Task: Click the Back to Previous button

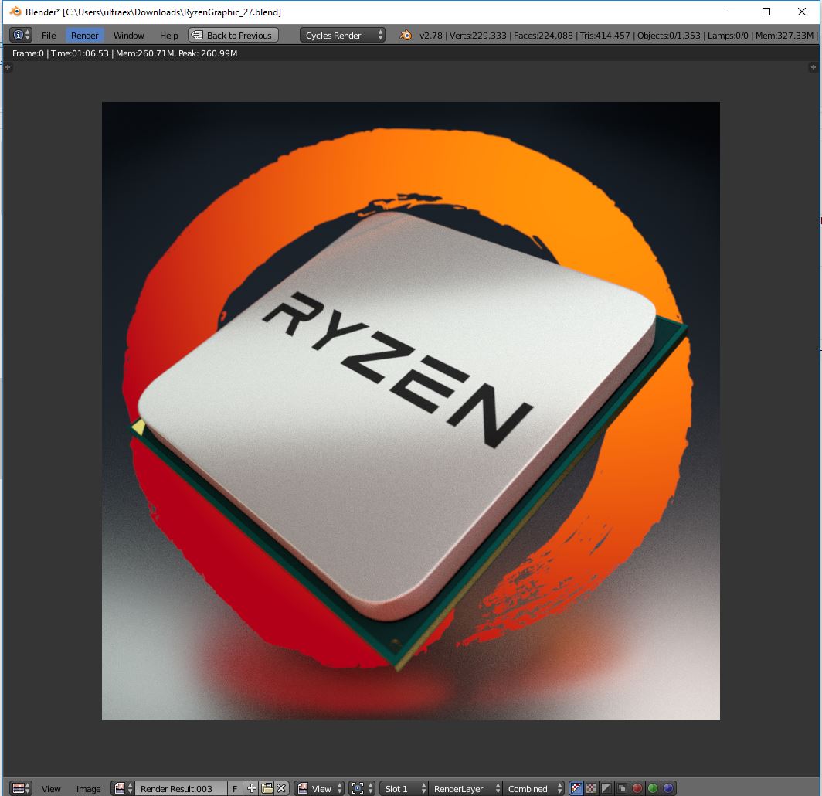Action: click(x=233, y=35)
